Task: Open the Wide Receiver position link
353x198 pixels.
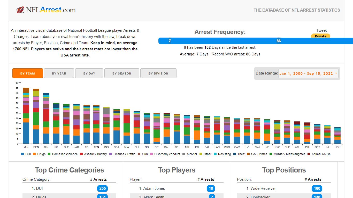Action: click(x=263, y=188)
